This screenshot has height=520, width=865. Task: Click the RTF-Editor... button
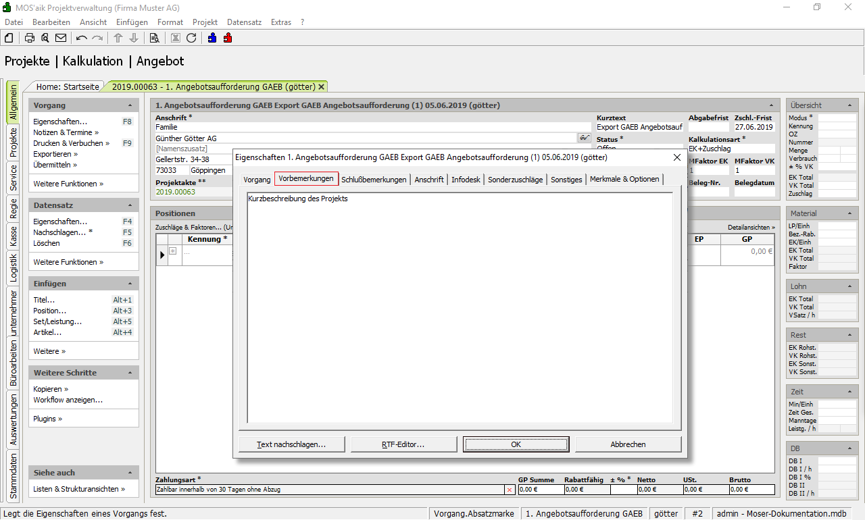coord(403,444)
